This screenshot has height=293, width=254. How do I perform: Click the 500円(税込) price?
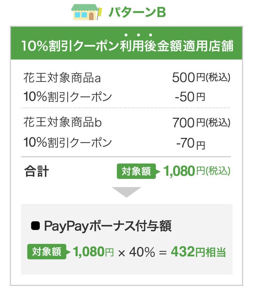coord(201,77)
